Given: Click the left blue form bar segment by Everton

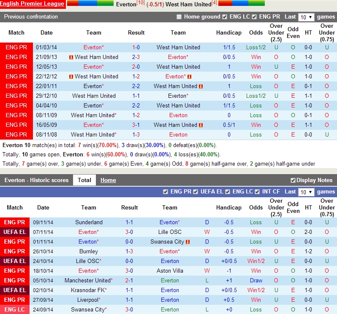Looking at the screenshot, I should click(x=88, y=3).
